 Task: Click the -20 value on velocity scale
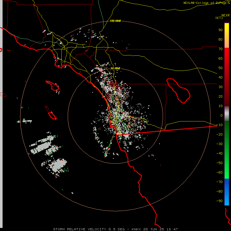point(219,134)
